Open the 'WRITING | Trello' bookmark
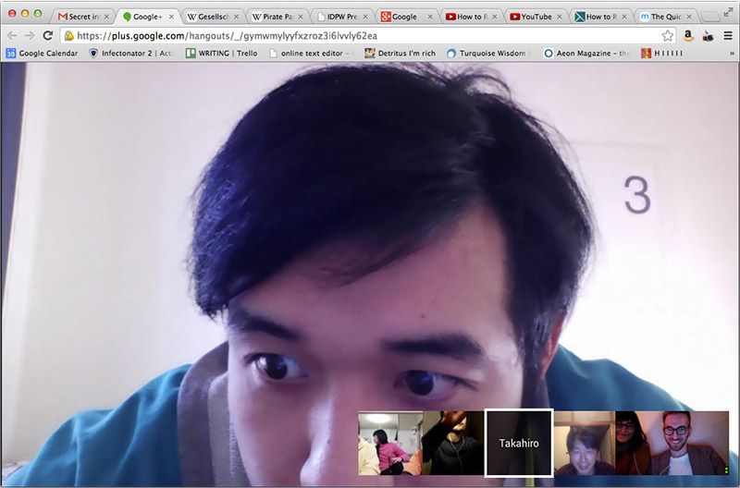740x488 pixels. click(220, 54)
